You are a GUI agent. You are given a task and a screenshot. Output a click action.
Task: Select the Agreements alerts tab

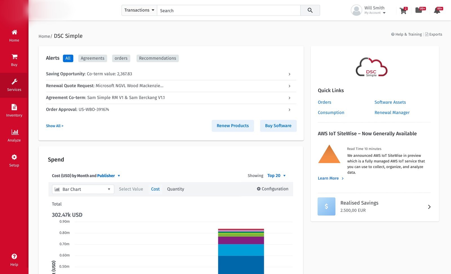click(x=92, y=58)
